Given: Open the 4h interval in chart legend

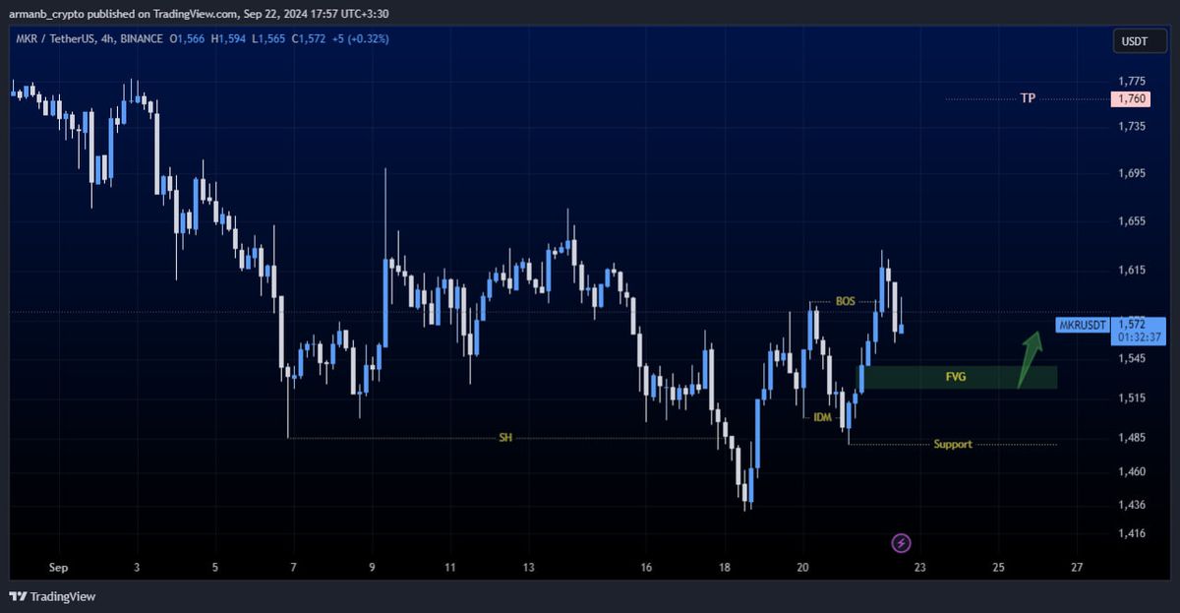Looking at the screenshot, I should (x=105, y=38).
